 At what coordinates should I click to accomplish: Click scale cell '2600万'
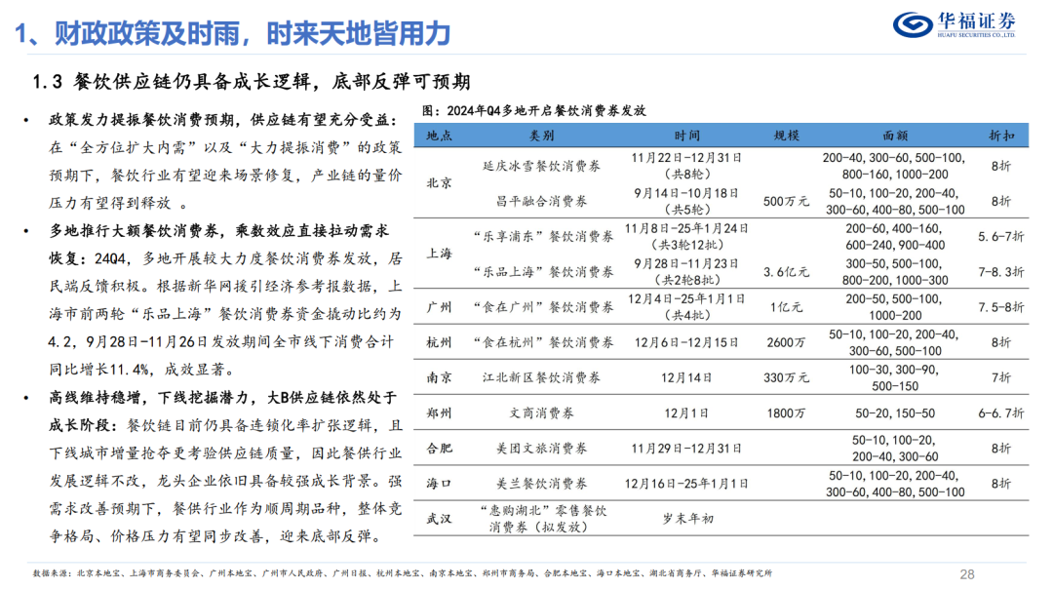[x=787, y=342]
